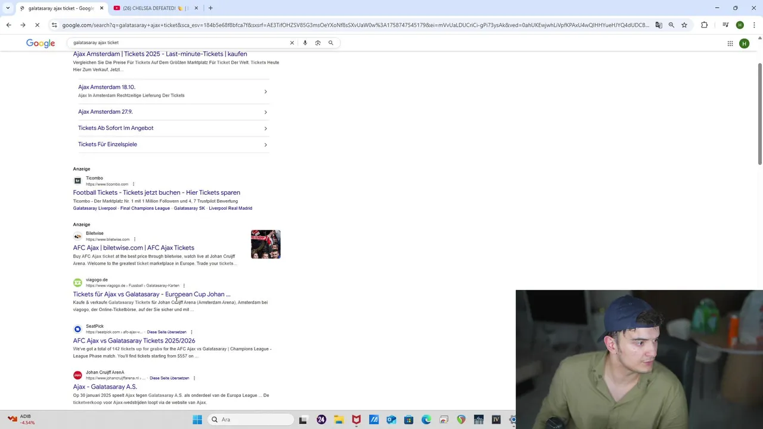Viewport: 763px width, 429px height.
Task: Submit search with magnifier icon
Action: click(x=331, y=43)
